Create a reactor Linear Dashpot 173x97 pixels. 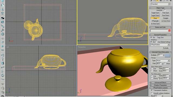[x=2, y=26]
